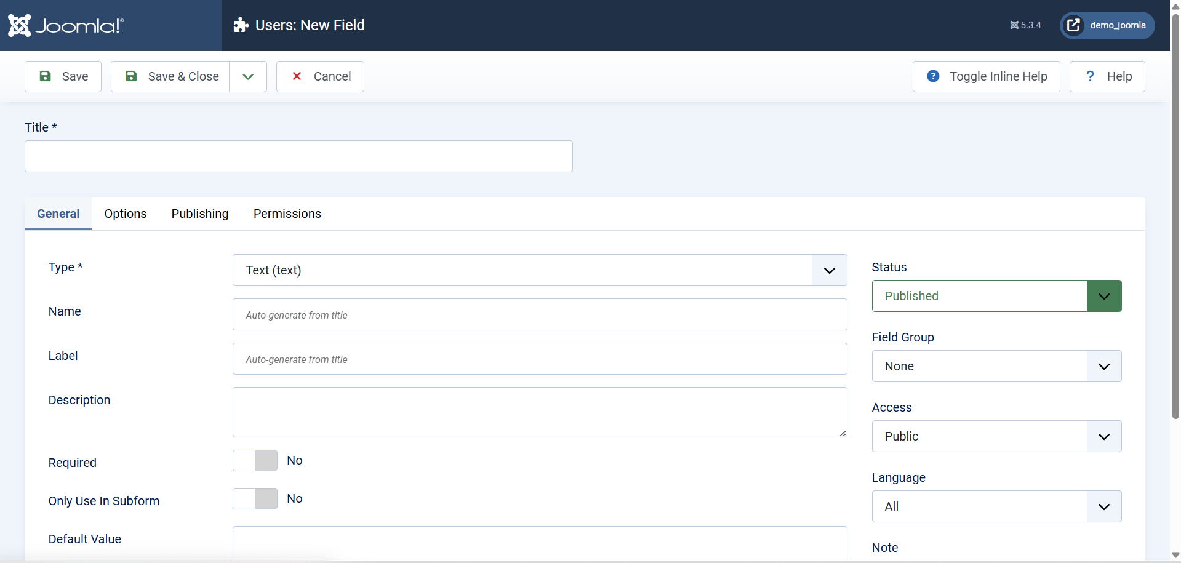Click the Joomla logo in header
Viewport: 1181px width, 563px height.
click(x=65, y=25)
